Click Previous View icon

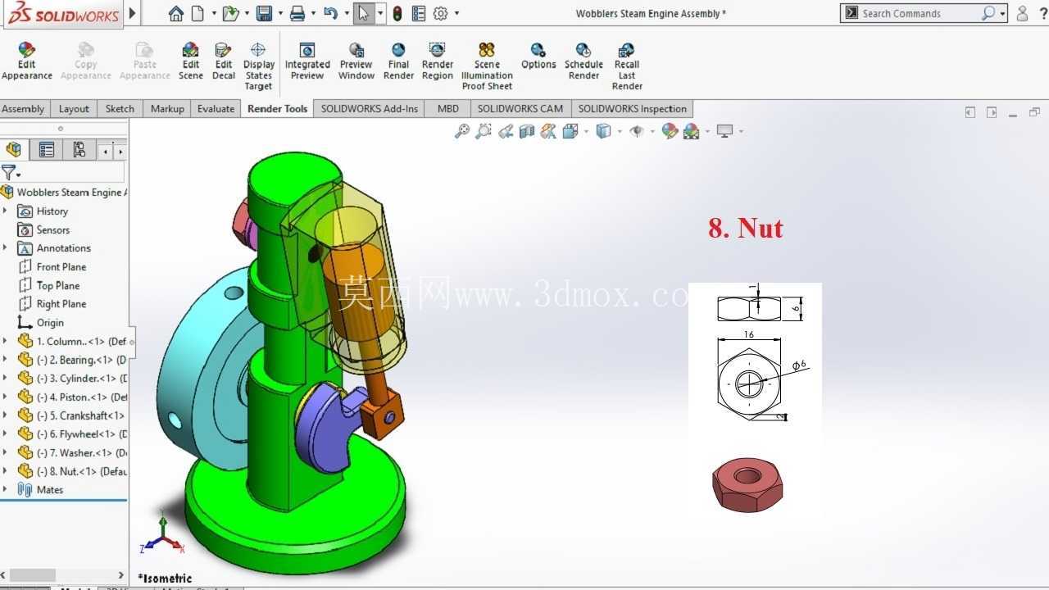pyautogui.click(x=506, y=131)
